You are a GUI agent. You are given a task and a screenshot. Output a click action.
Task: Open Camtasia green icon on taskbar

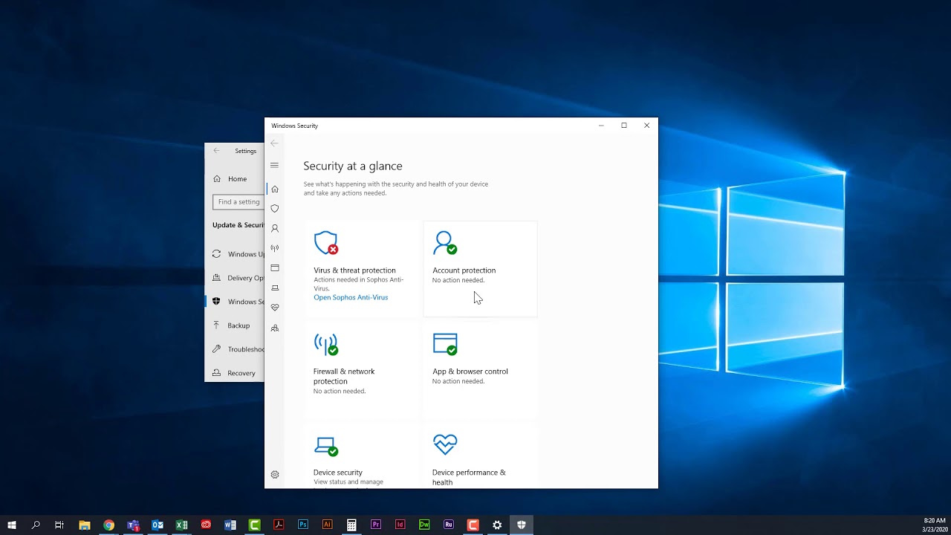(x=255, y=525)
